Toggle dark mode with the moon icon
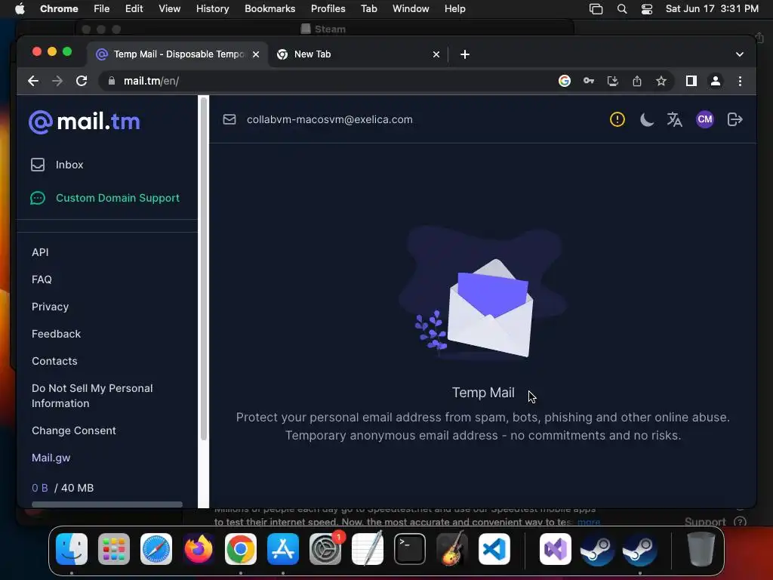 [646, 119]
